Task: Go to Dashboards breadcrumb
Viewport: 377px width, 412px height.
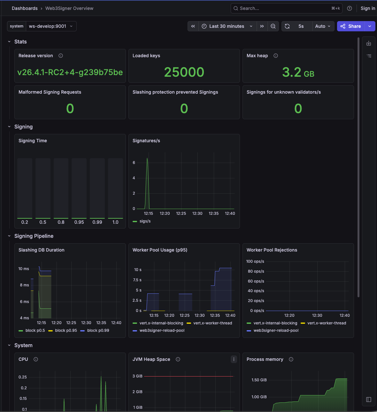Action: point(25,8)
